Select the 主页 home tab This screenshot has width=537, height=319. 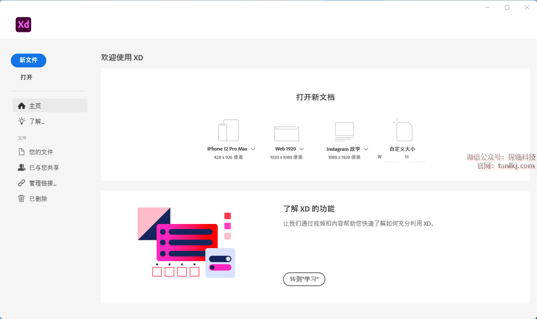[x=50, y=105]
